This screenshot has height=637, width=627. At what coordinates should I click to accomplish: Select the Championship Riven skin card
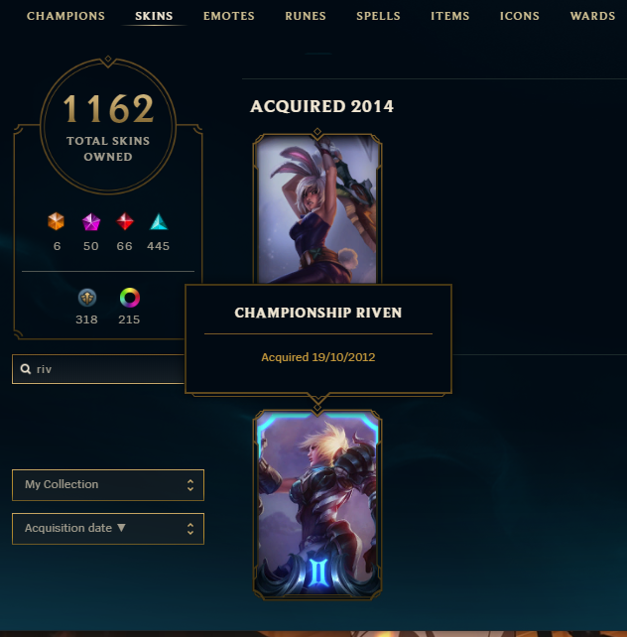point(317,505)
